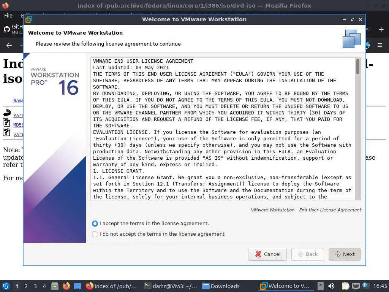Select 'I accept the terms' radio button
The image size is (389, 292).
click(x=95, y=224)
